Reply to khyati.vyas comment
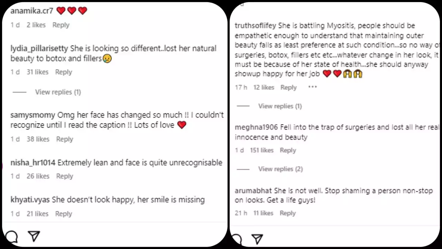442x249 pixels. point(64,214)
